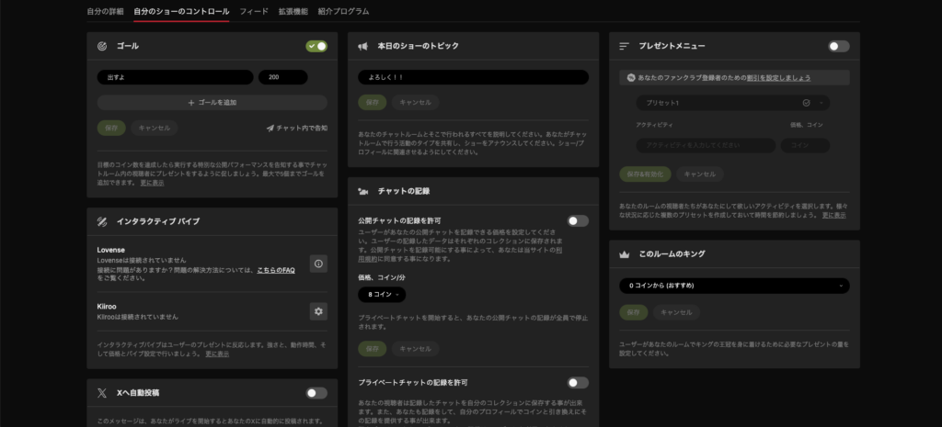Click the crown icon by このルームのキング
The image size is (942, 427).
coord(624,254)
